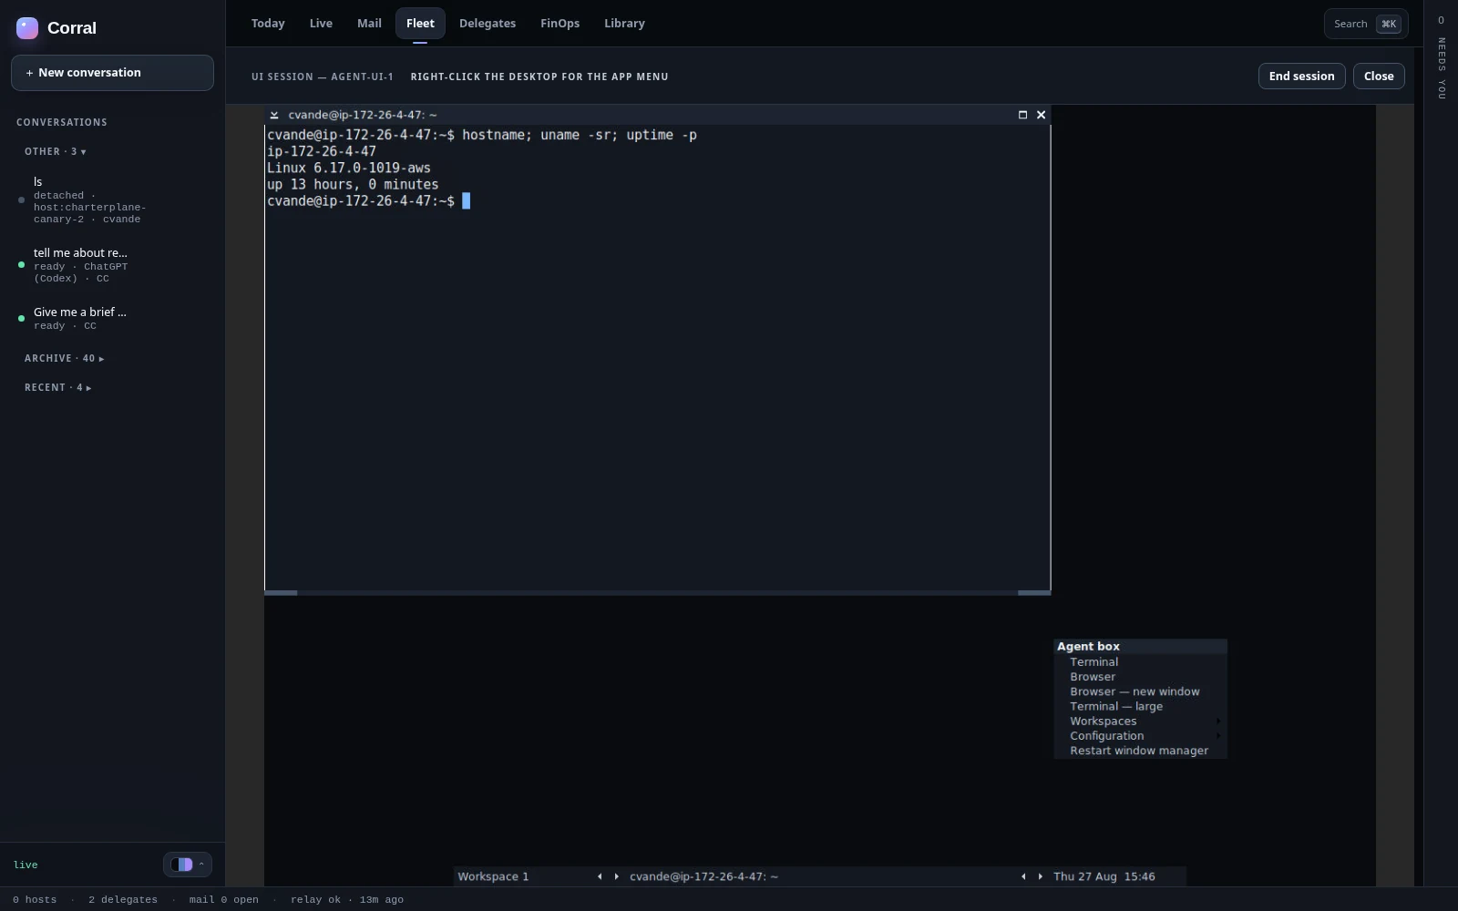Click '0 hosts' in status bar
The image size is (1458, 911).
point(35,899)
